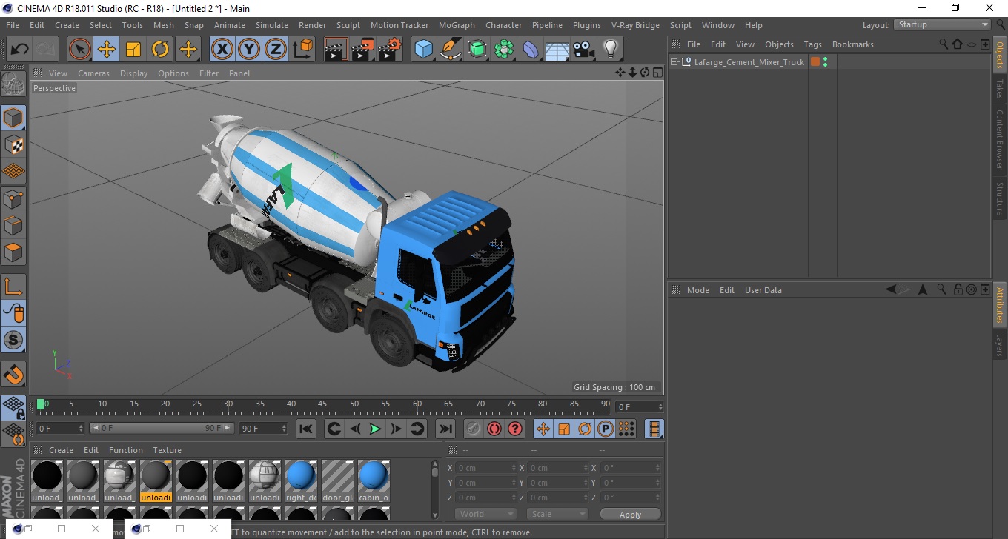Toggle Z axis lock
The width and height of the screenshot is (1008, 539).
(276, 50)
